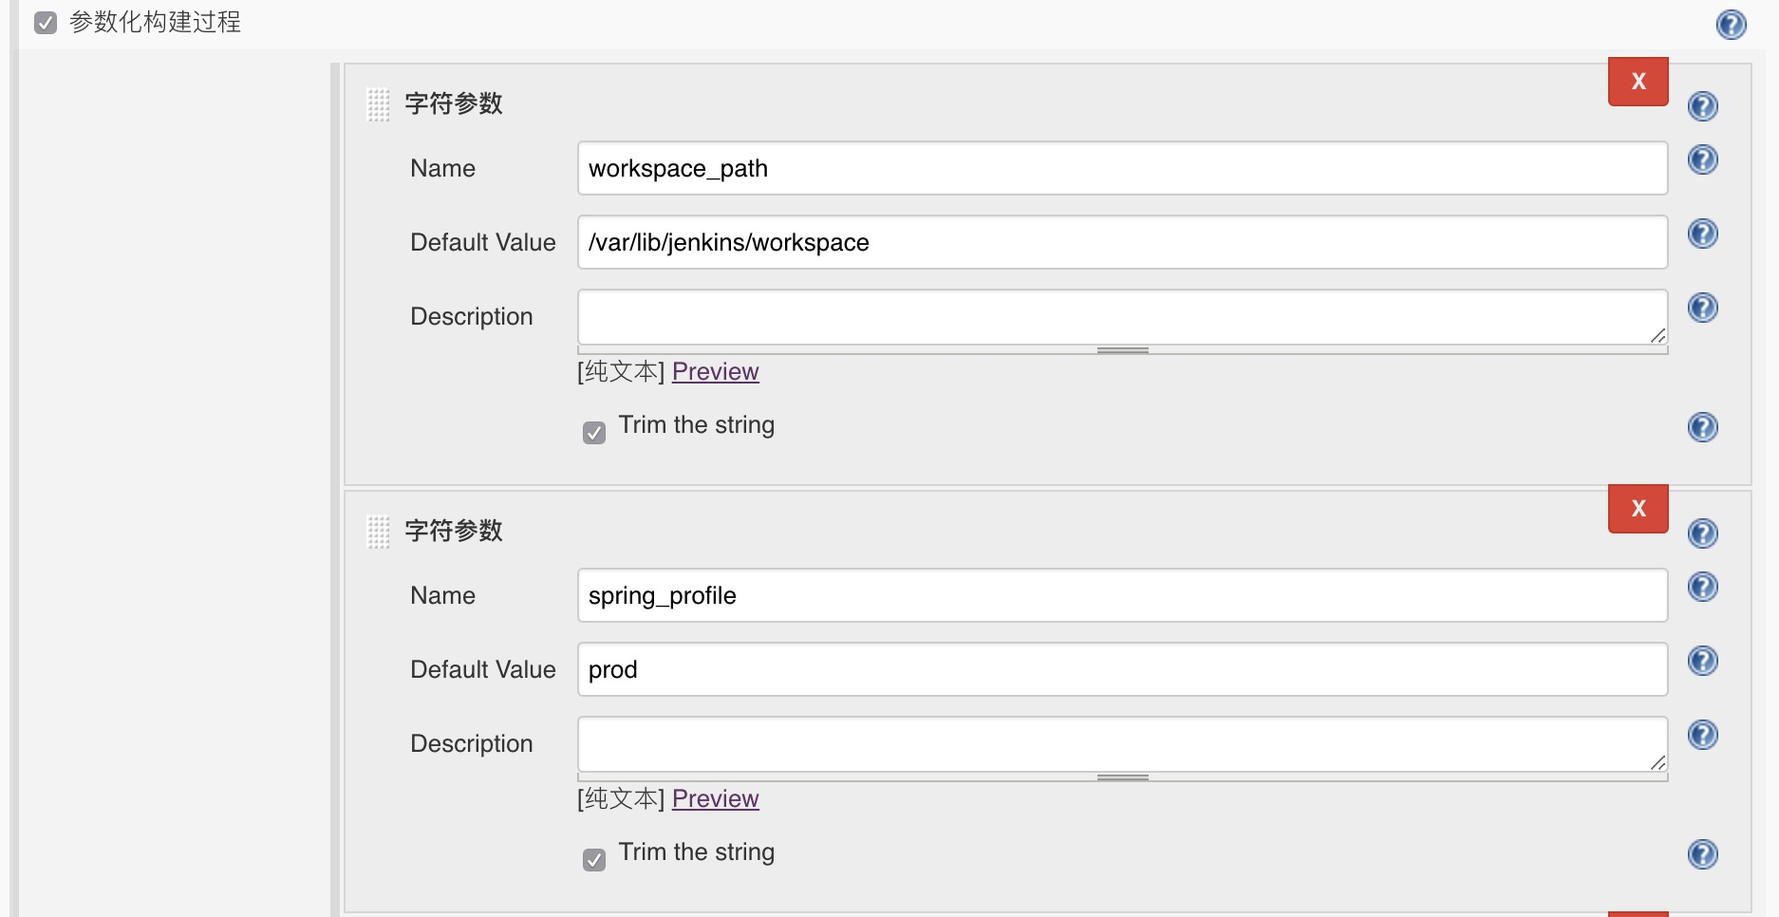Image resolution: width=1779 pixels, height=917 pixels.
Task: Toggle Trim the string for spring_profile
Action: (x=594, y=860)
